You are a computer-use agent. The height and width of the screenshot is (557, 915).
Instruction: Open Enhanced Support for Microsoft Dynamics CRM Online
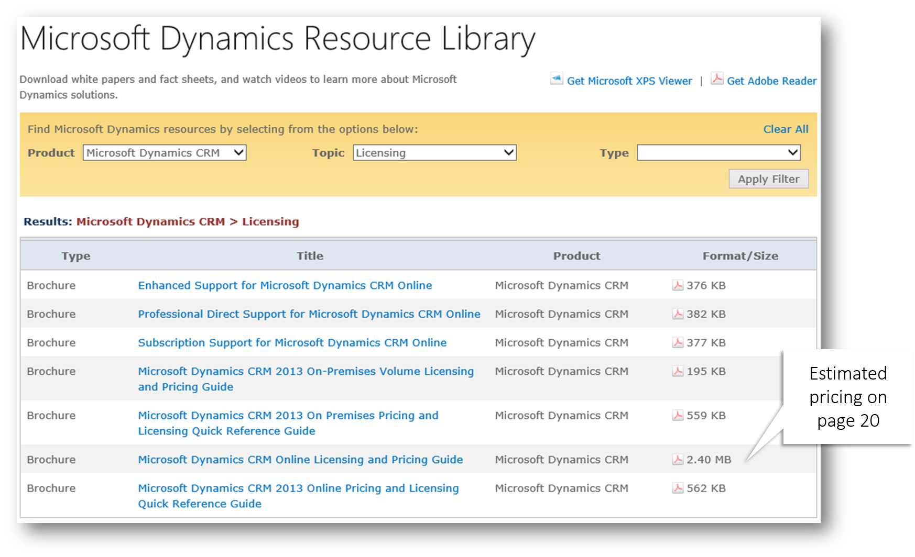coord(285,285)
